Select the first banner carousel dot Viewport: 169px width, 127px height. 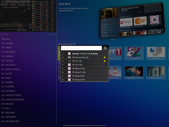tap(111, 40)
